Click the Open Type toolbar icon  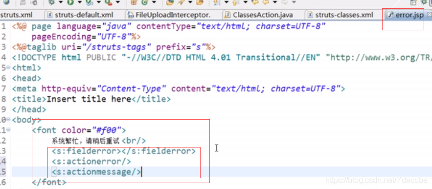(x=170, y=2)
